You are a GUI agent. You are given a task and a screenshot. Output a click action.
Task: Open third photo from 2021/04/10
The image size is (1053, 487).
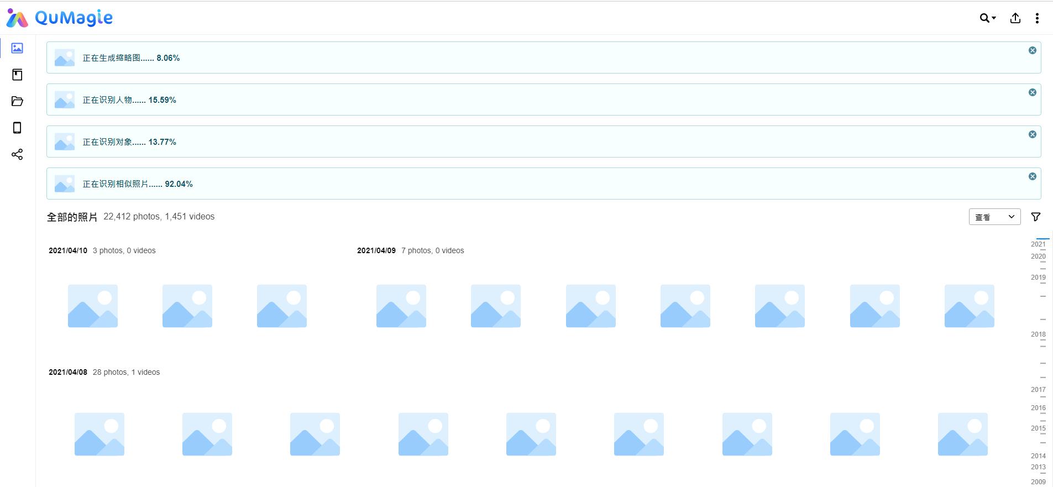(282, 306)
